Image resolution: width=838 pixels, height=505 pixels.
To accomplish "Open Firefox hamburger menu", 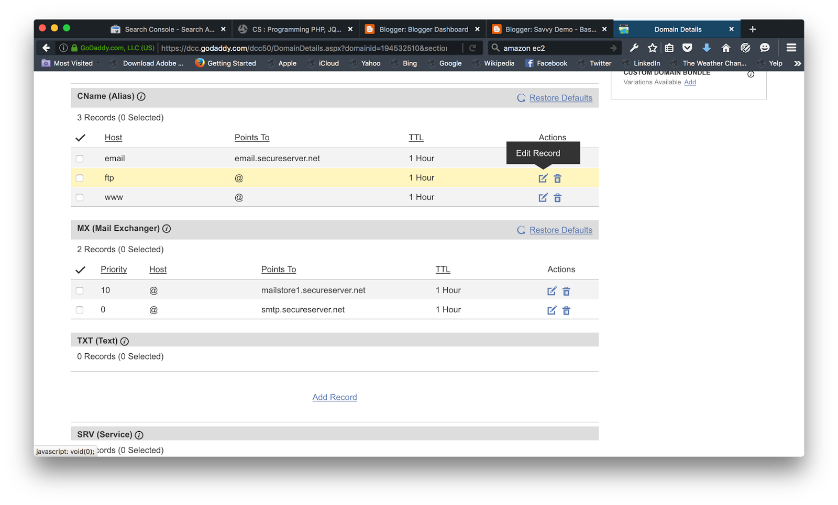I will tap(791, 48).
